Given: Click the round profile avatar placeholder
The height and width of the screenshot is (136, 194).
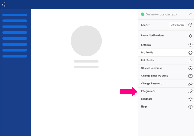Looking at the screenshot, I should (x=86, y=41).
